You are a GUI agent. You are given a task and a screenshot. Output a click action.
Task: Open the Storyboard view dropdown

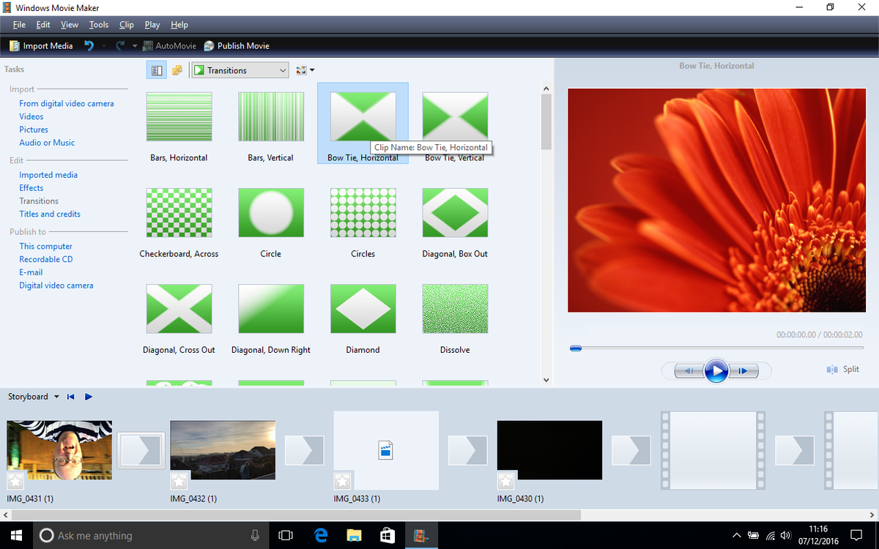(56, 396)
